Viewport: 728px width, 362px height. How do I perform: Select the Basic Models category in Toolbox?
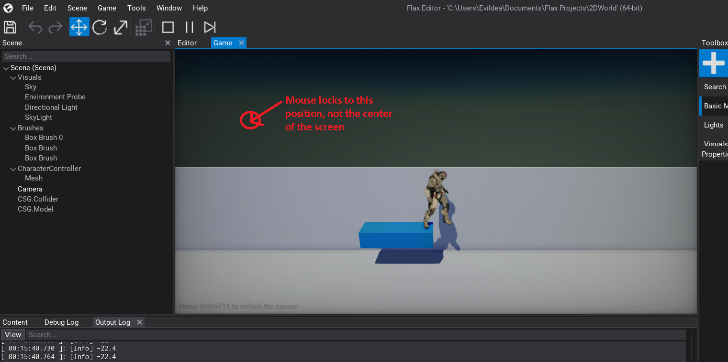coord(715,106)
